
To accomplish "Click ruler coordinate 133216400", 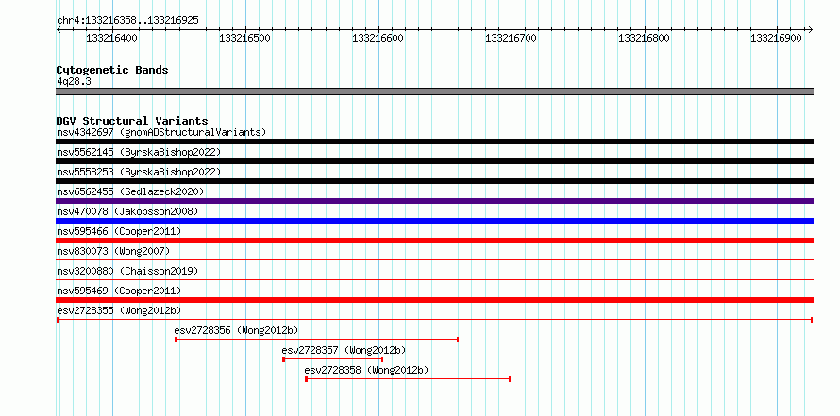I will point(111,38).
